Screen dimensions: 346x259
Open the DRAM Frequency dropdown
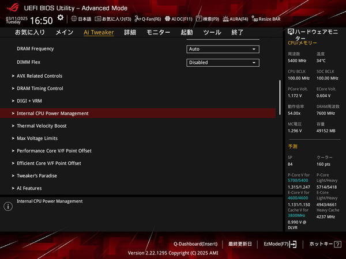tap(223, 49)
